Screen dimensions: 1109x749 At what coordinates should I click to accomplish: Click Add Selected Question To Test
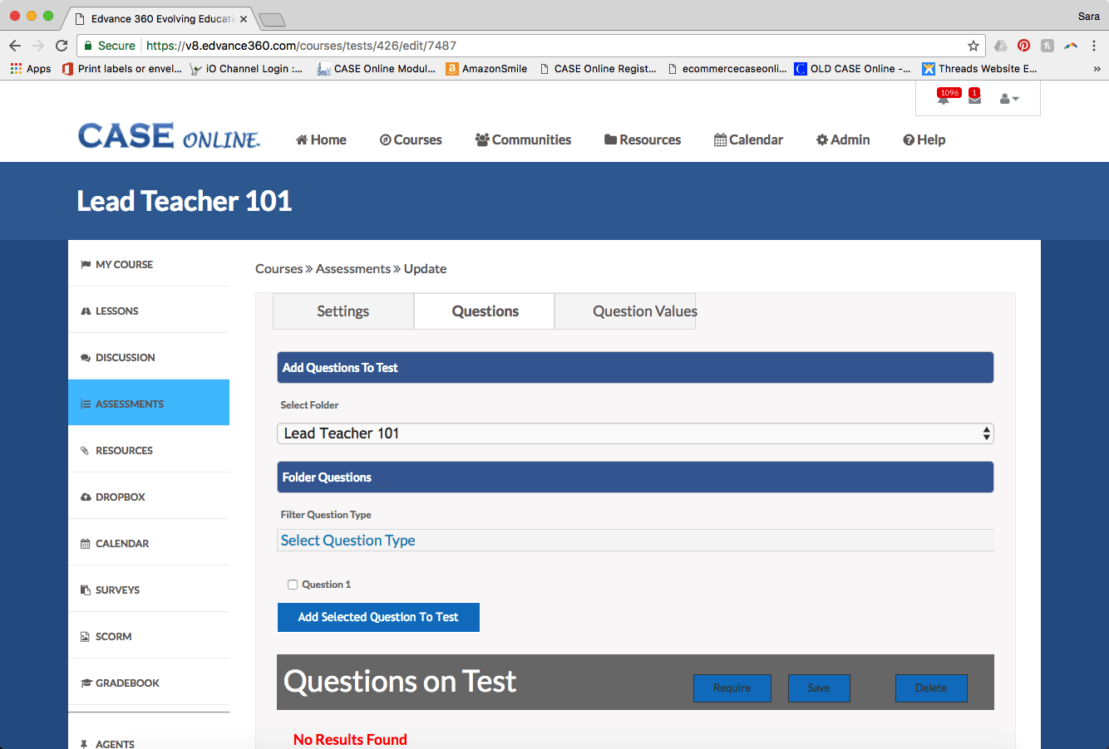tap(378, 617)
